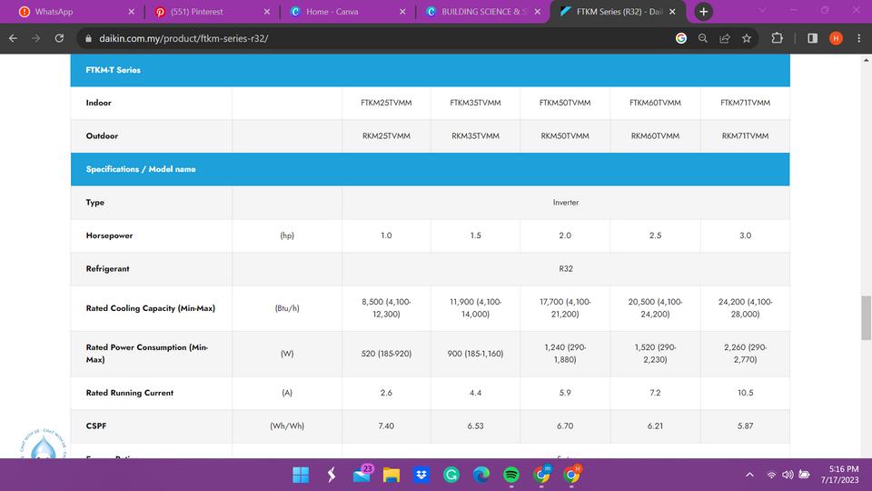Open the chat-with-us water drop widget
This screenshot has height=491, width=872.
pos(44,445)
